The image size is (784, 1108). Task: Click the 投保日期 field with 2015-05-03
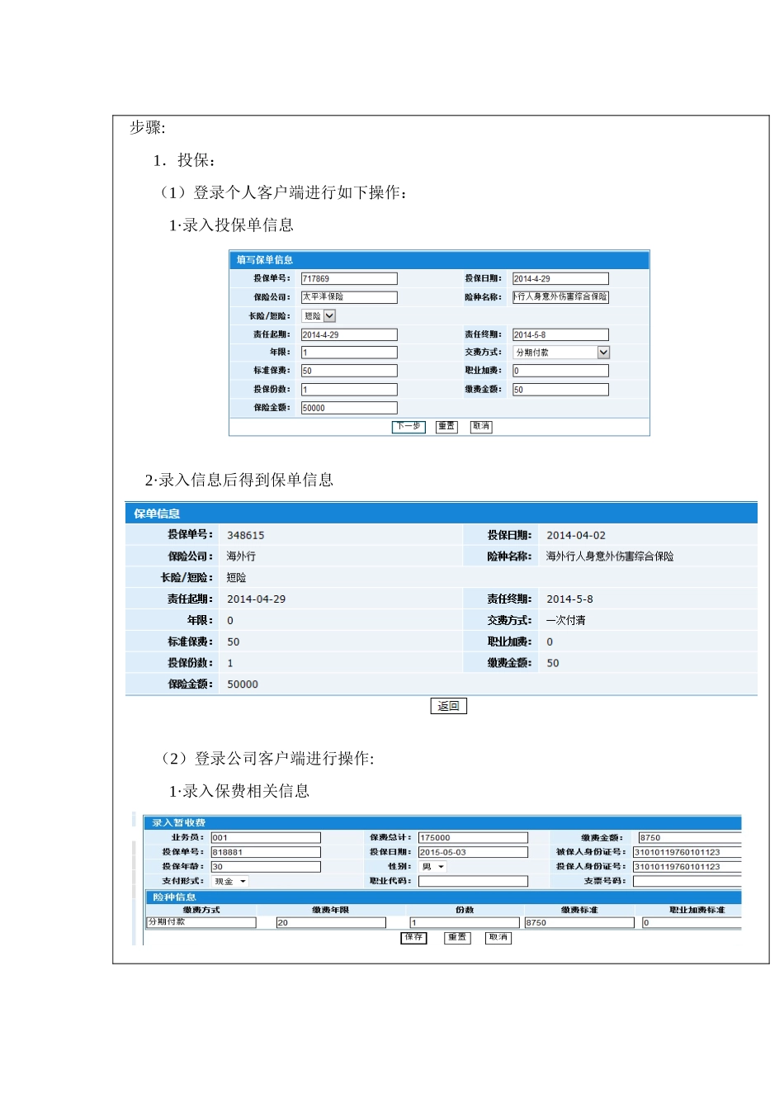coord(473,852)
